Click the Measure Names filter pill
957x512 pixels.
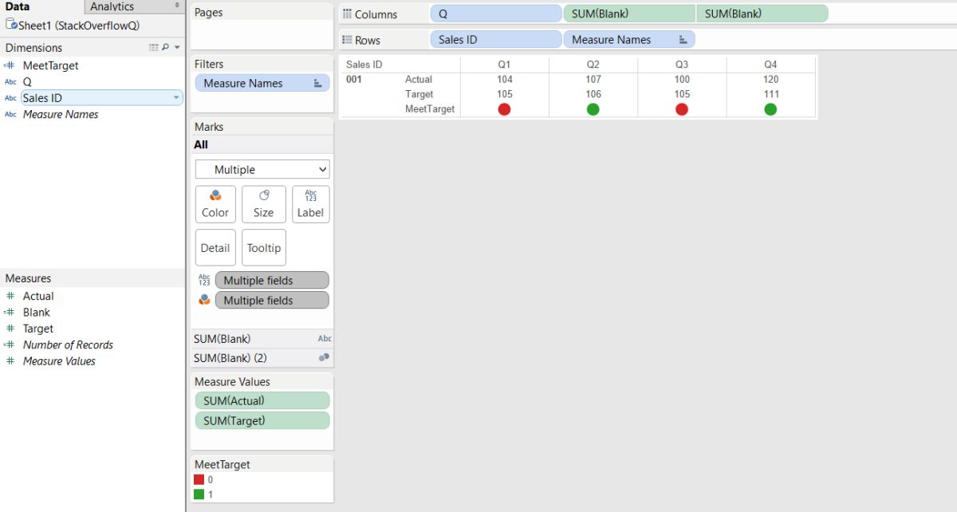tap(262, 83)
